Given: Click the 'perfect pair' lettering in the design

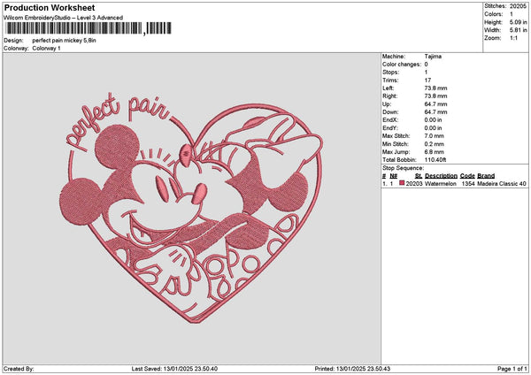Looking at the screenshot, I should (x=117, y=120).
